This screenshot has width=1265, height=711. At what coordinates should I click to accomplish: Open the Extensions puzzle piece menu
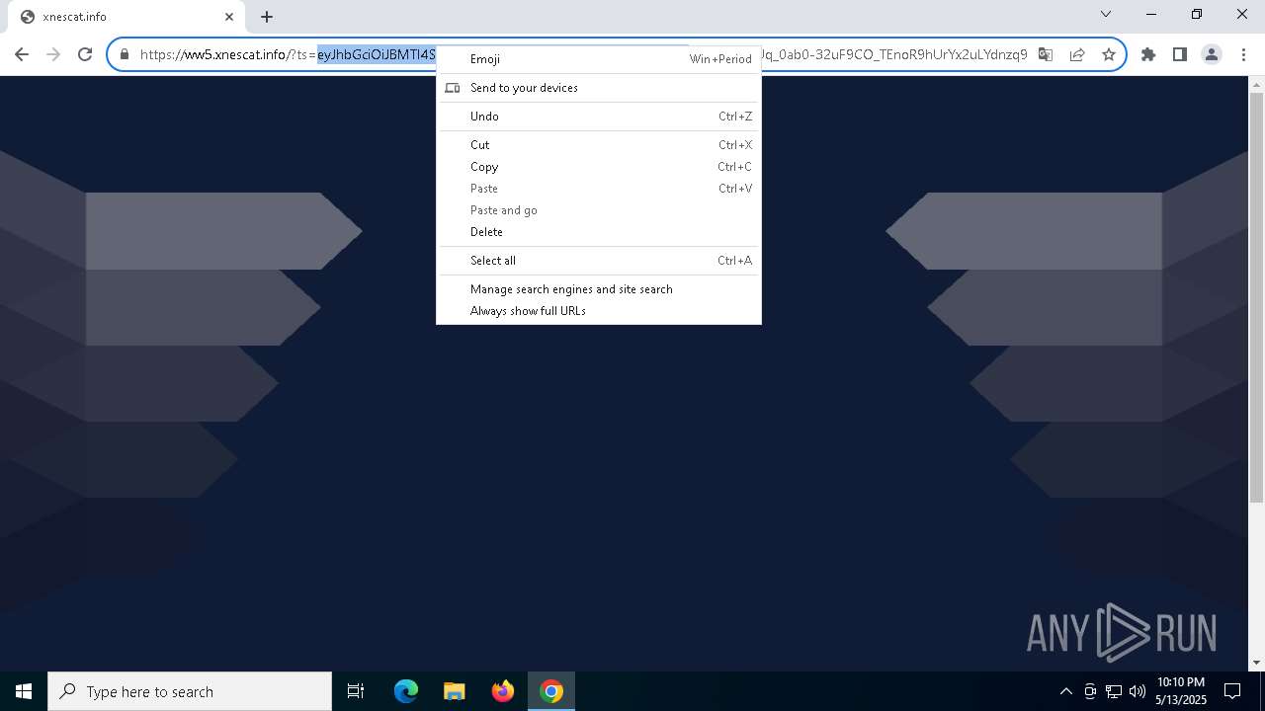click(1148, 54)
